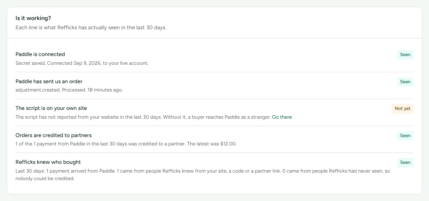Click the 'Not yet' status badge

403,109
